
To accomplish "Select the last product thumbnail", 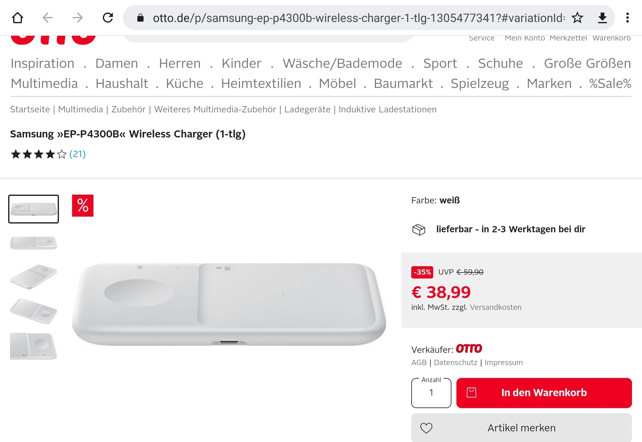I will click(34, 346).
